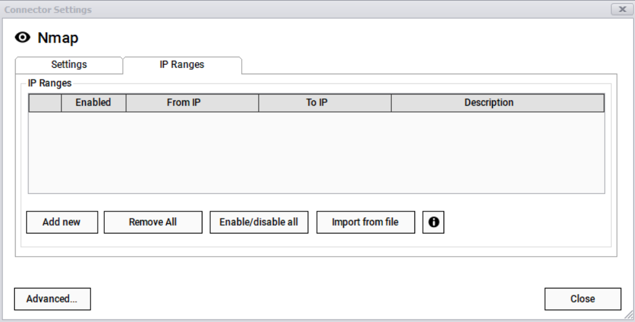Click Remove All to clear ranges
This screenshot has height=322, width=635.
[153, 222]
